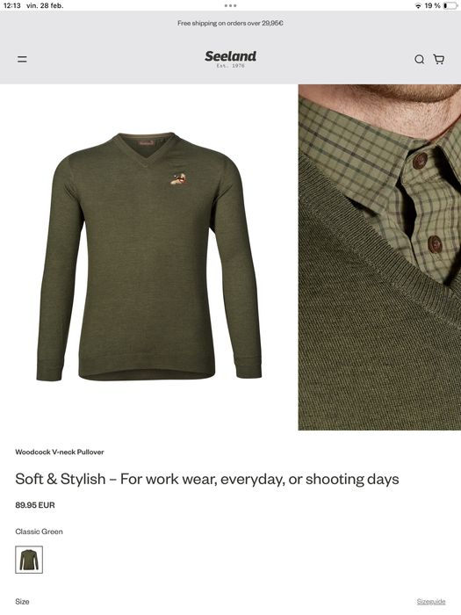Viewport: 461px width, 615px height.
Task: Open the Sizeguide link
Action: pyautogui.click(x=431, y=601)
